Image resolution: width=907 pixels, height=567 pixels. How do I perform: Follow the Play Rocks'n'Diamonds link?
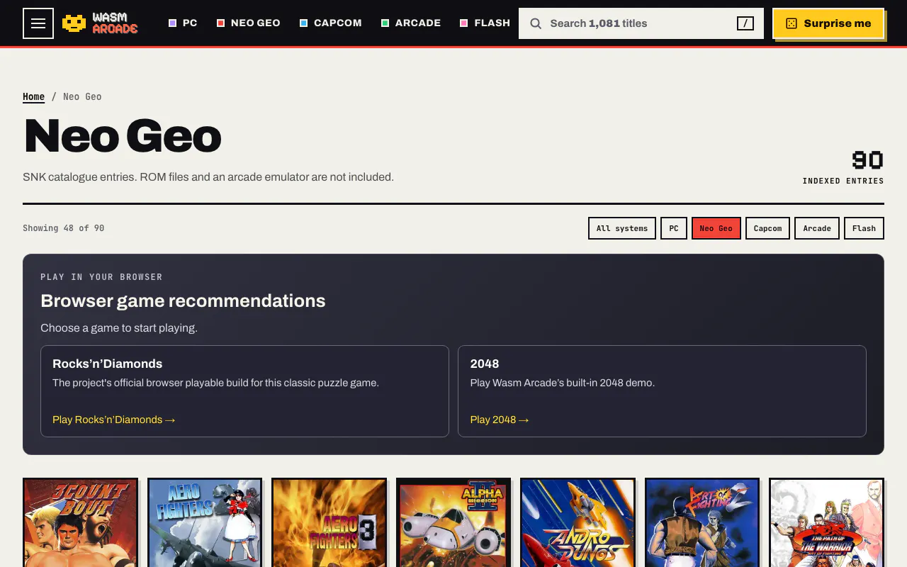[113, 420]
